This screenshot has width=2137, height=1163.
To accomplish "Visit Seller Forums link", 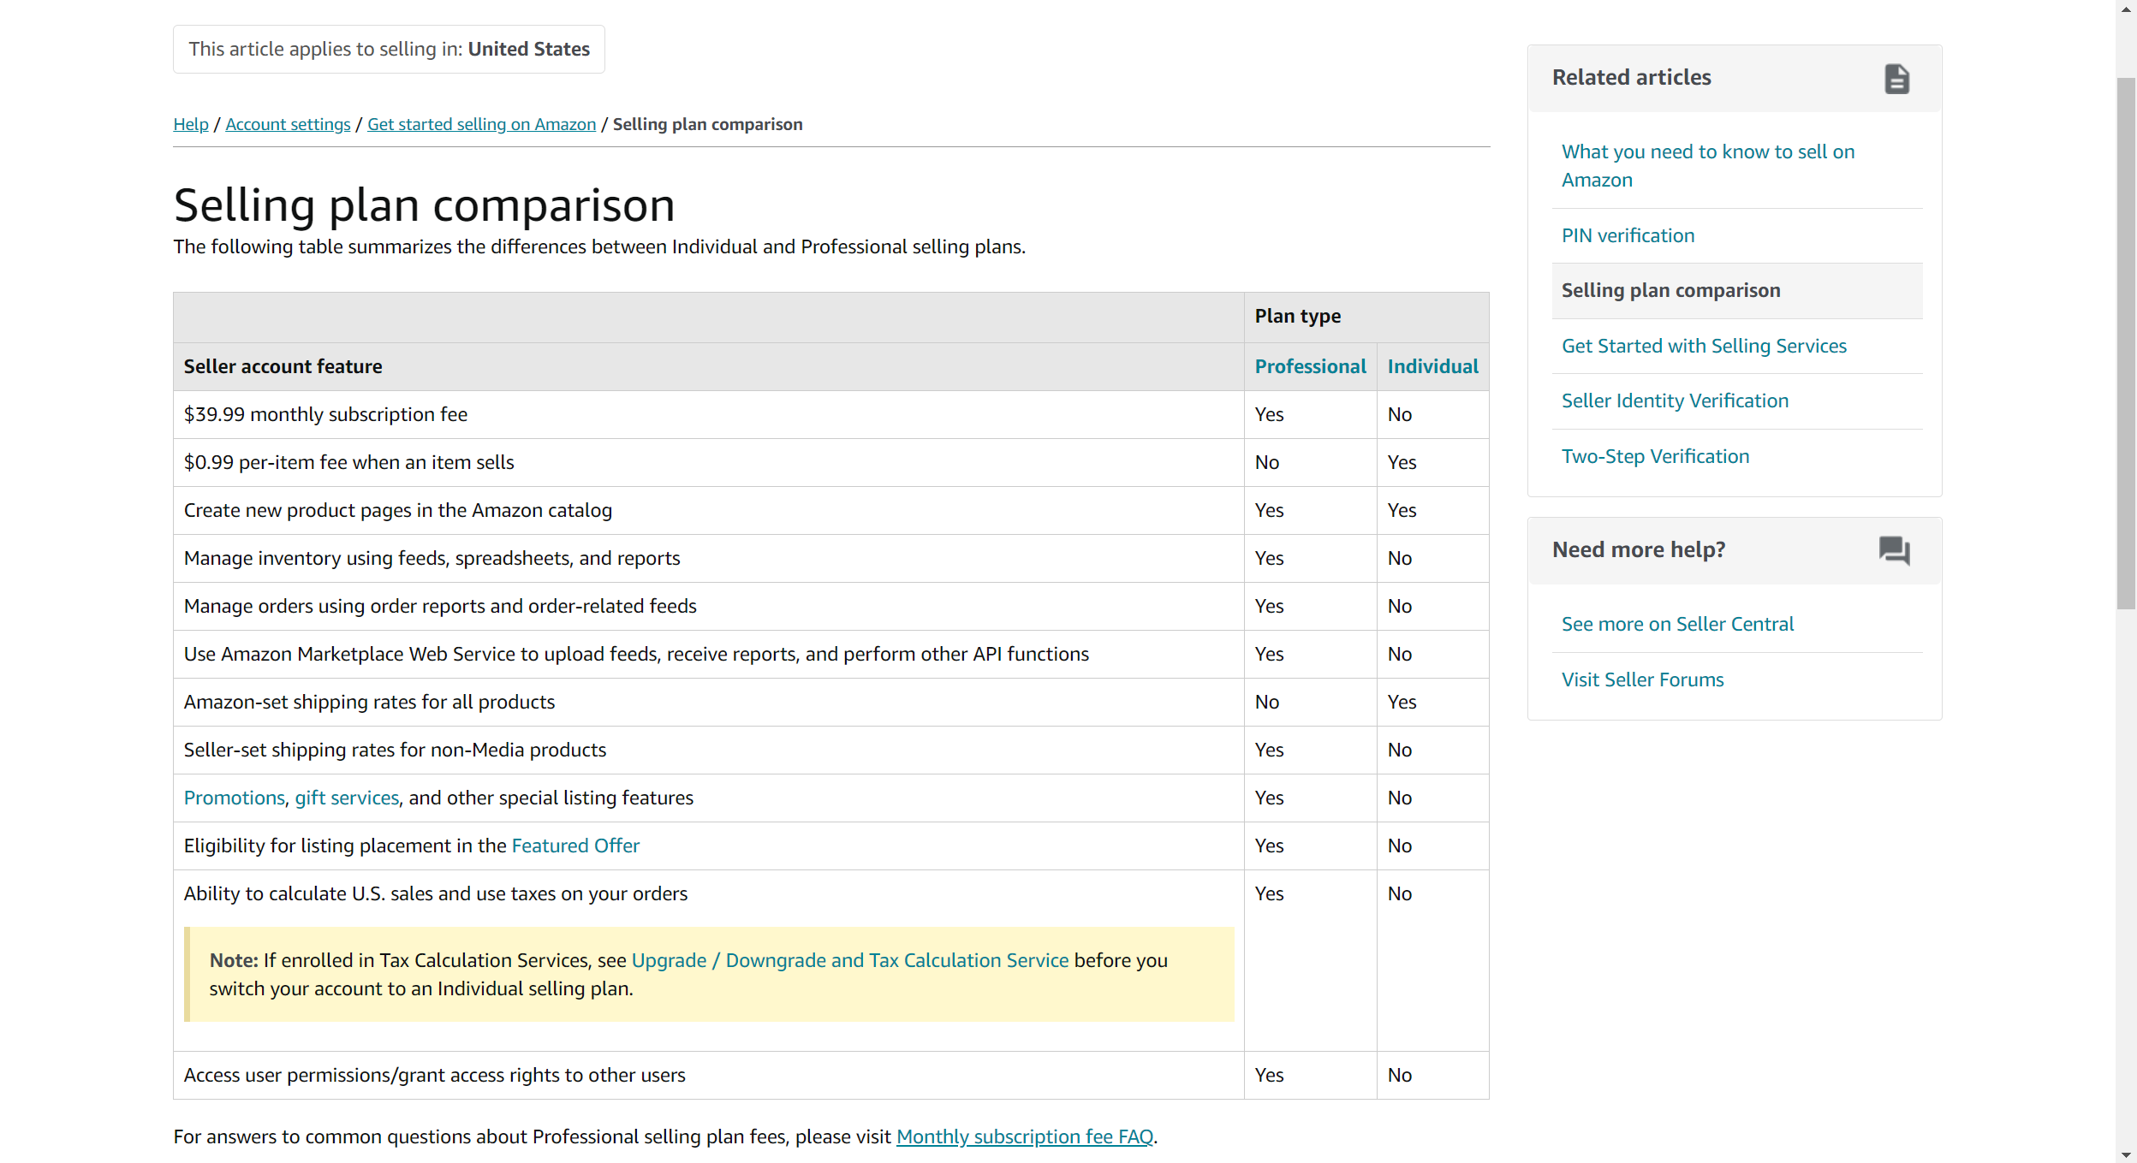I will pos(1642,679).
